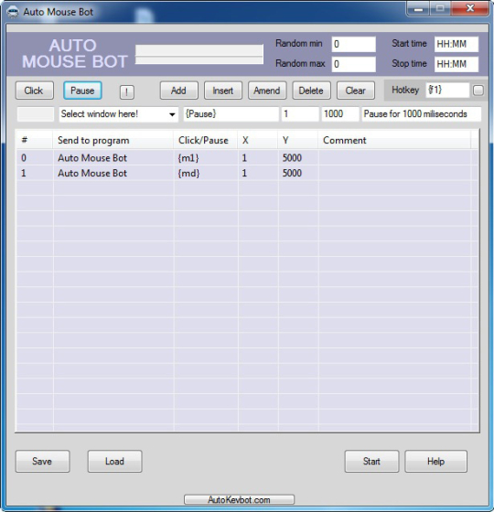
Task: Click the 'Click/Pause' column header
Action: click(x=206, y=141)
